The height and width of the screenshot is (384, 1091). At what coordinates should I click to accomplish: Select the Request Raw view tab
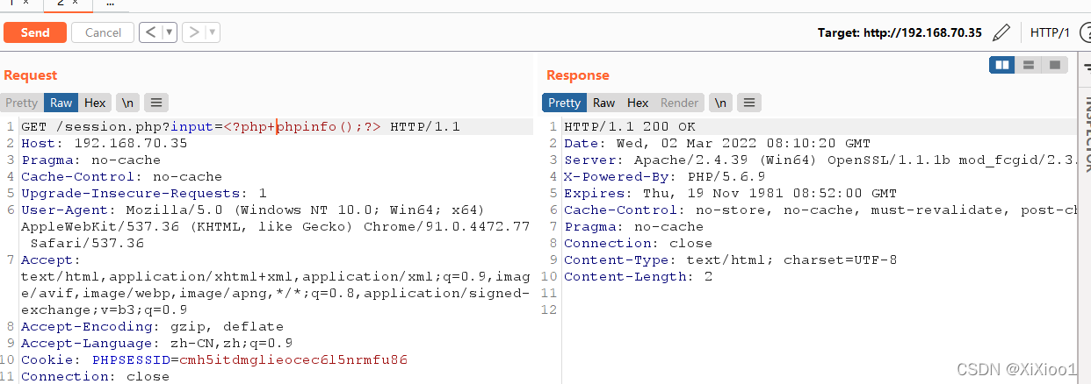click(x=61, y=103)
